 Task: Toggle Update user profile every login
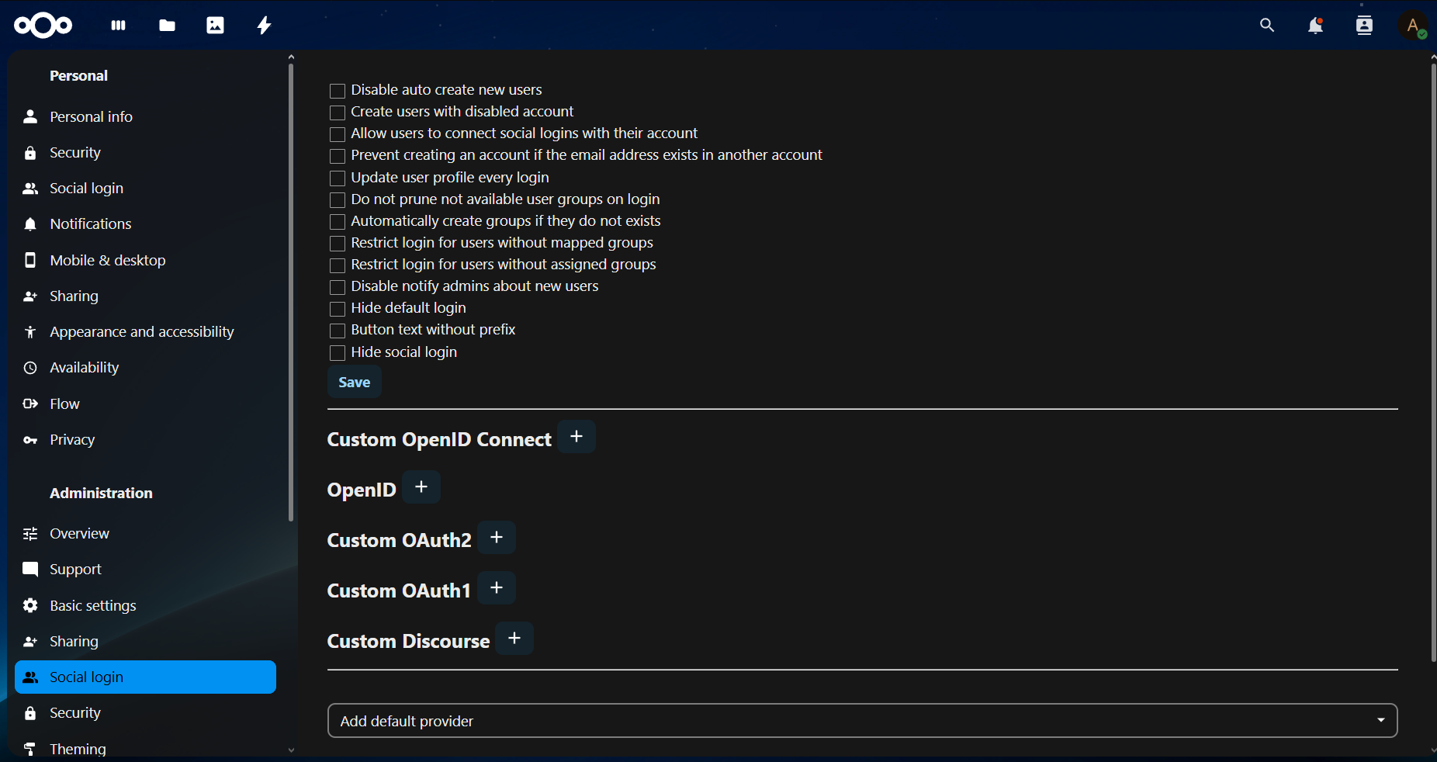tap(338, 178)
